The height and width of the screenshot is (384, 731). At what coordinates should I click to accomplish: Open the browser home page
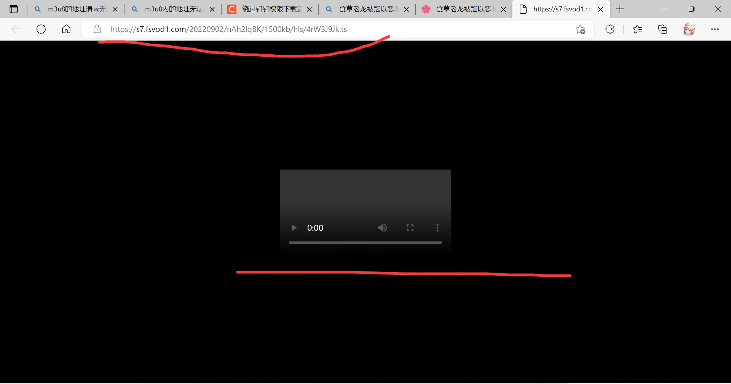click(66, 29)
